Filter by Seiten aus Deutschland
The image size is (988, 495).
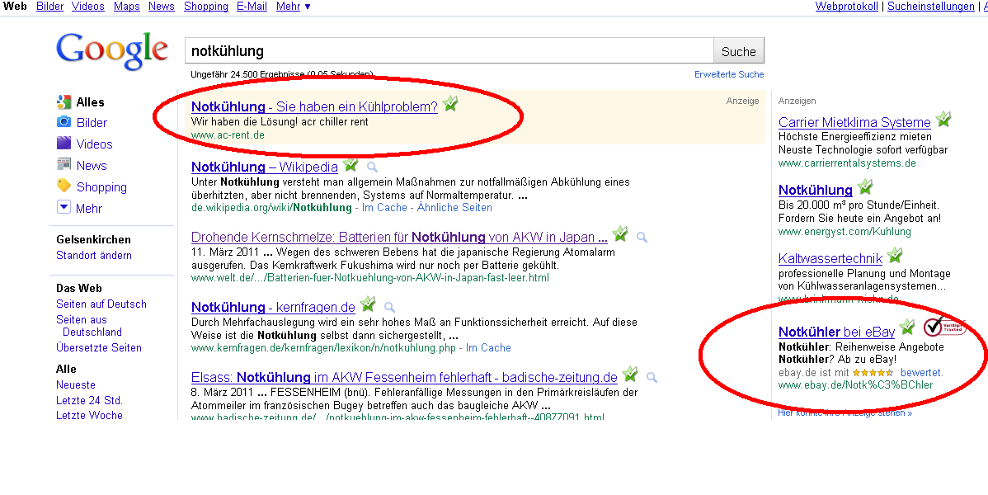pos(89,325)
